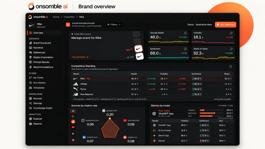This screenshot has height=149, width=265.
Task: Click the youtube.com citation label
Action: (133, 121)
